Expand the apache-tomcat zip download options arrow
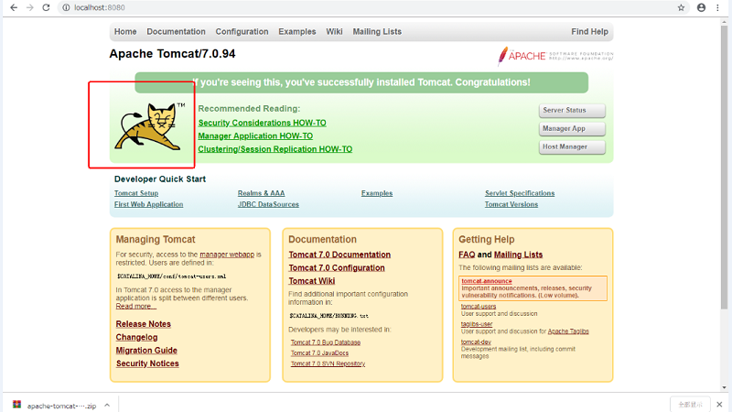The height and width of the screenshot is (412, 732). [x=107, y=404]
